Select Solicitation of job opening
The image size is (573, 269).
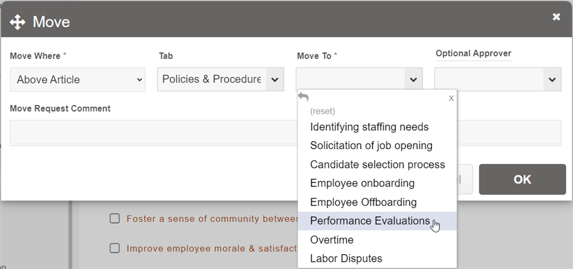[371, 146]
